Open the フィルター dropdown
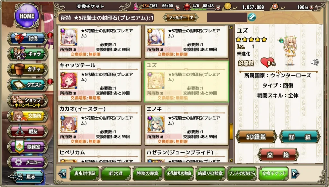This screenshot has height=187, width=329. (181, 17)
